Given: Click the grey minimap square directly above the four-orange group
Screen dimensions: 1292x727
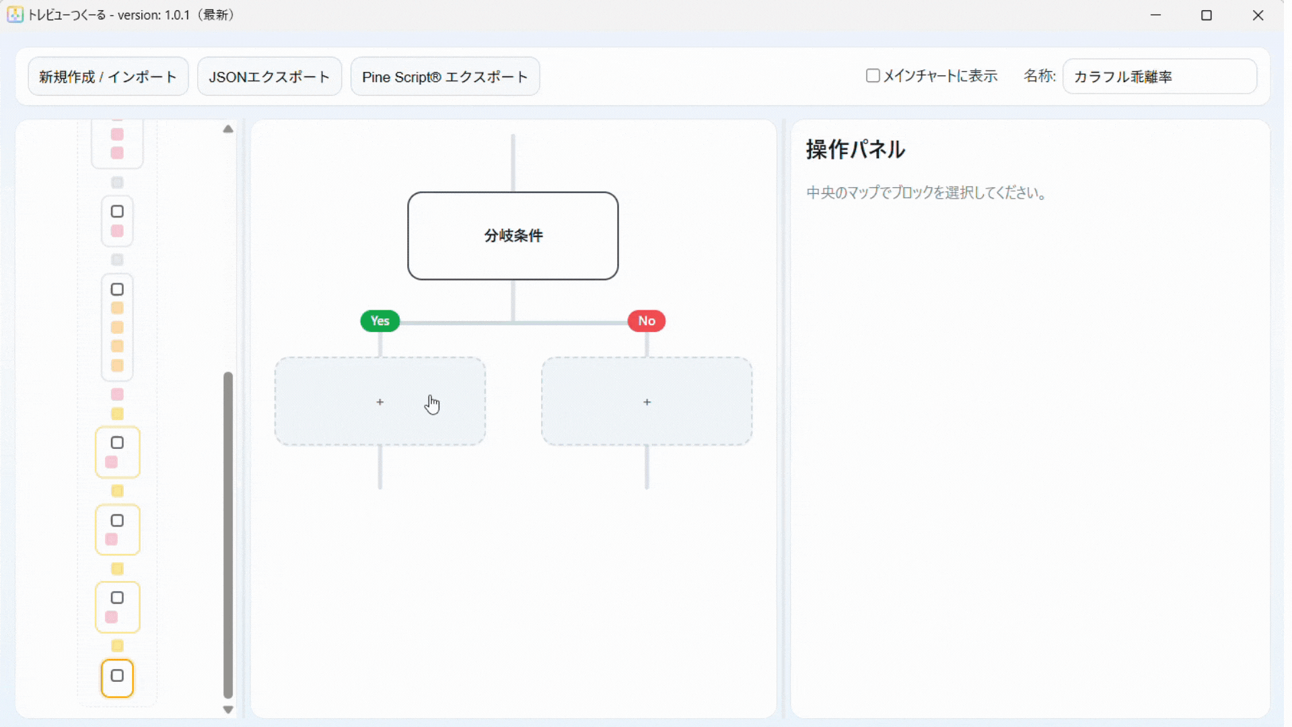Looking at the screenshot, I should (x=117, y=260).
